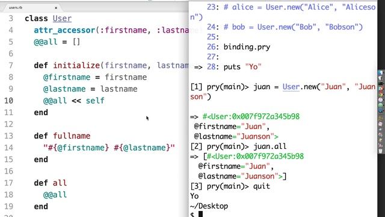Click terminal line 24 bob comment

pyautogui.click(x=285, y=27)
